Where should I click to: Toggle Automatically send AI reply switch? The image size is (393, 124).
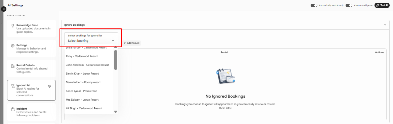click(x=314, y=5)
